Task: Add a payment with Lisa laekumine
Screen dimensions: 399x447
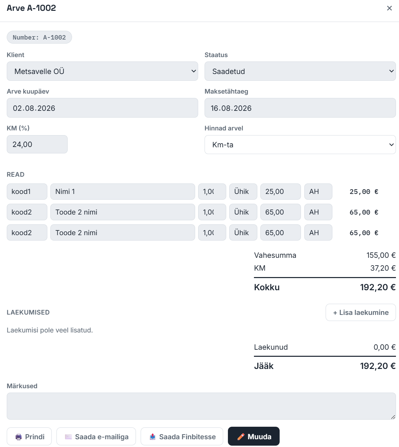Action: pos(361,313)
